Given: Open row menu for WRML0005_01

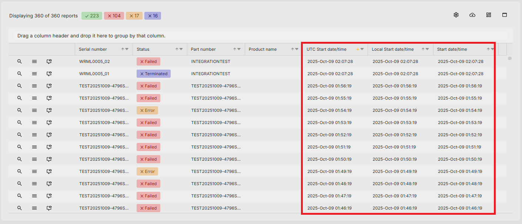Looking at the screenshot, I should point(34,74).
